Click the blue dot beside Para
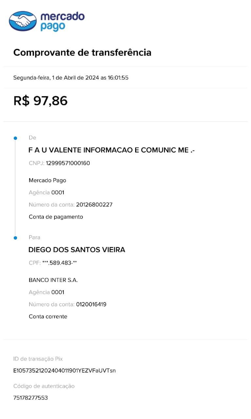 pyautogui.click(x=15, y=238)
